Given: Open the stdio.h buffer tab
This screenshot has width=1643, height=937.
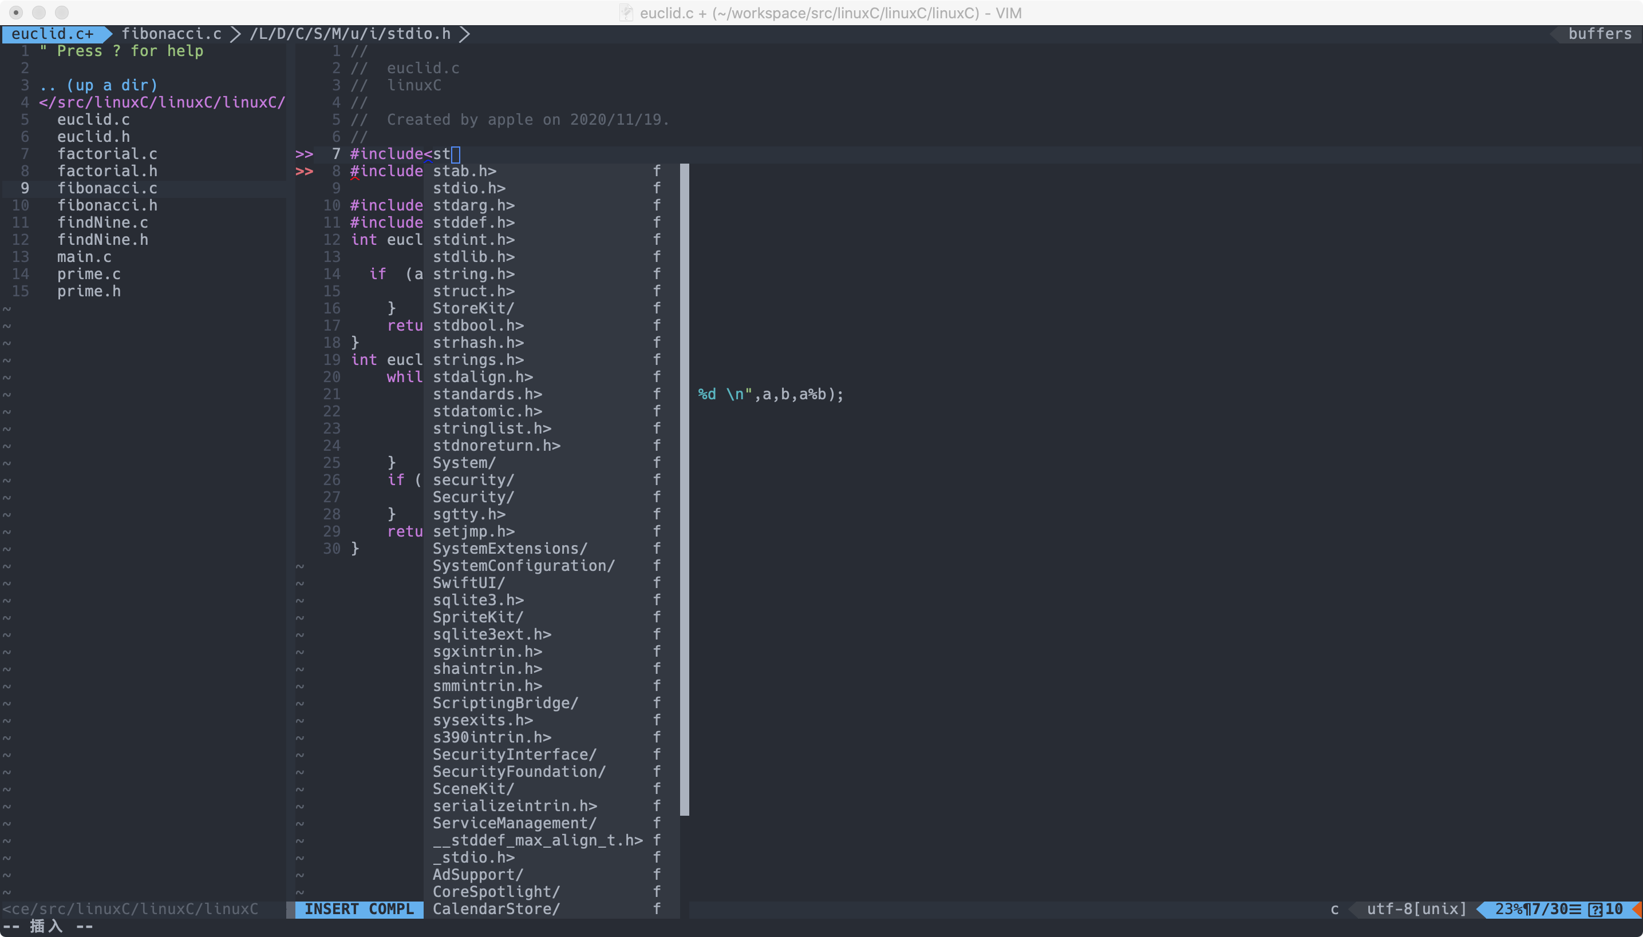Looking at the screenshot, I should coord(350,33).
